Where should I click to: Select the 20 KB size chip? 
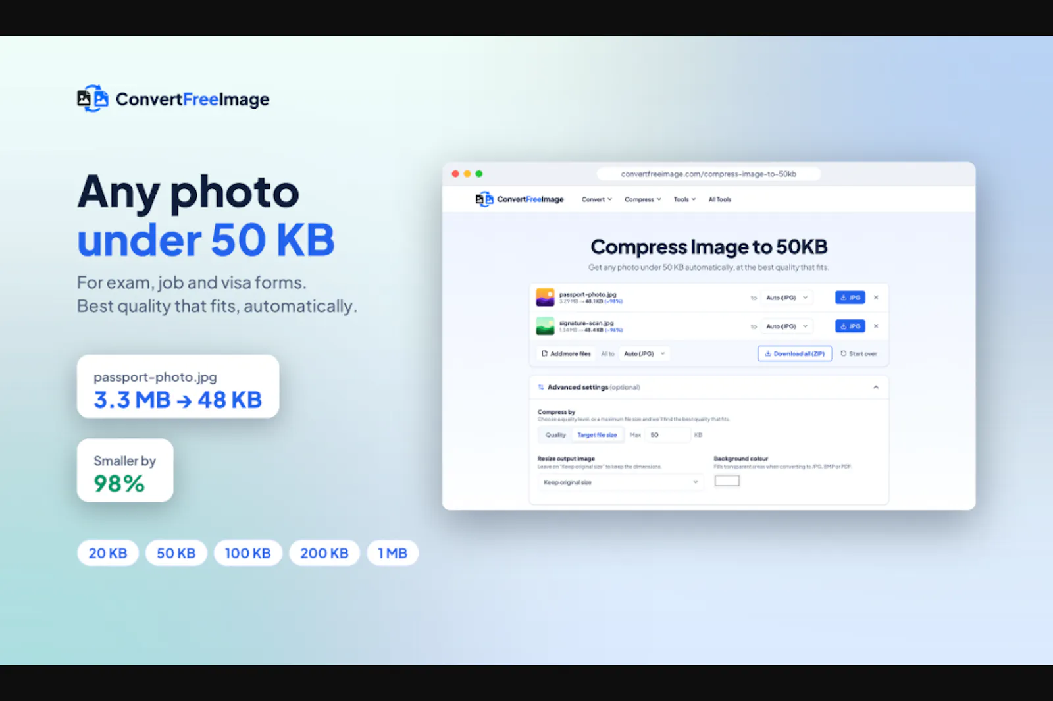point(108,553)
